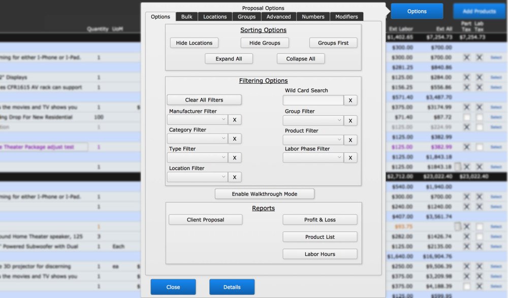Clear the Manufacturer Filter using its X icon
Viewport: 508px width, 298px height.
pyautogui.click(x=235, y=119)
